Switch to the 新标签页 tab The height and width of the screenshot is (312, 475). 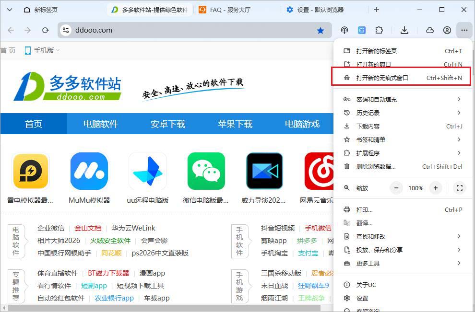click(41, 10)
